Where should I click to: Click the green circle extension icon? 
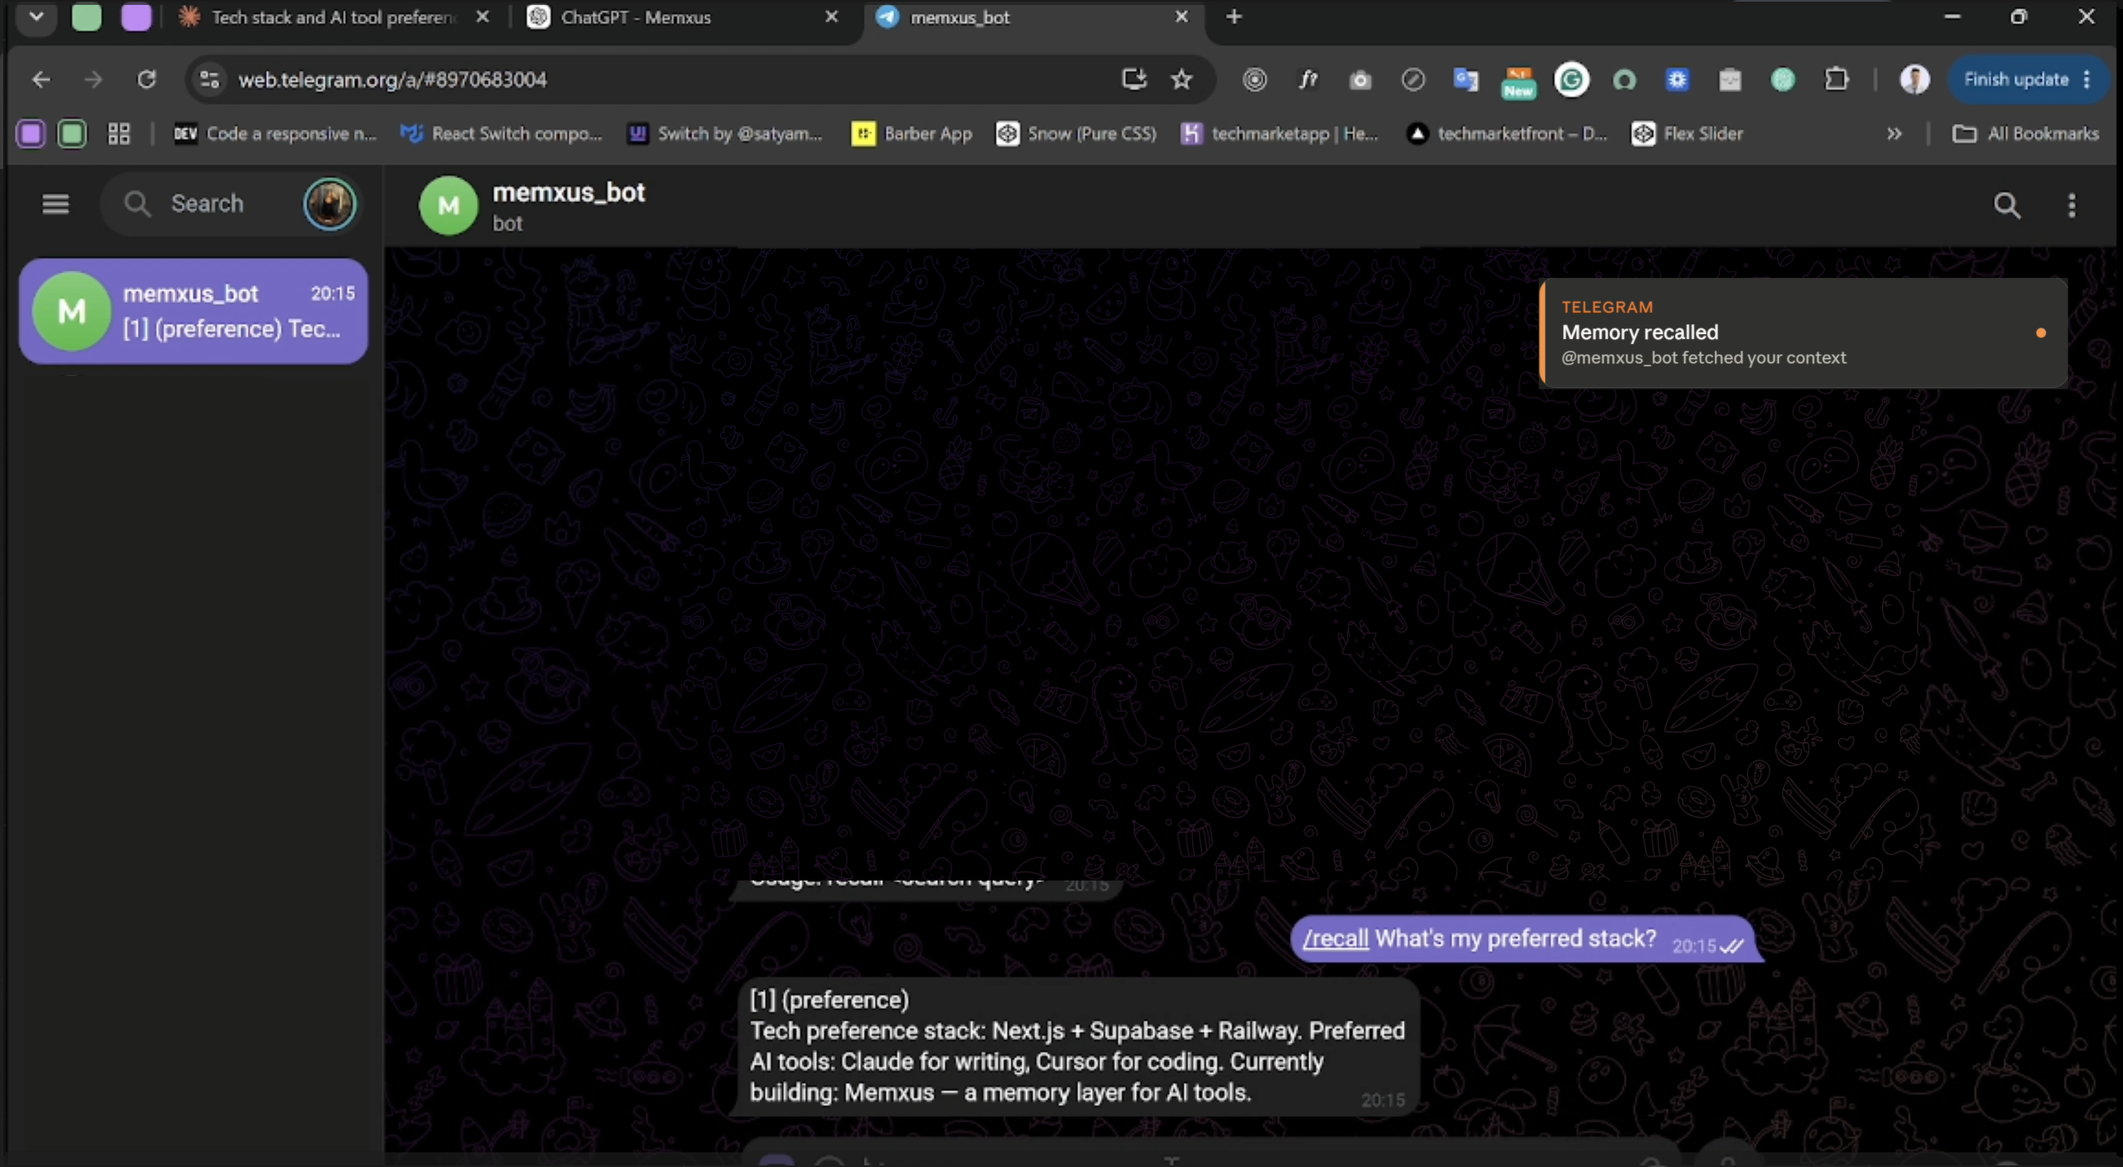[1782, 80]
